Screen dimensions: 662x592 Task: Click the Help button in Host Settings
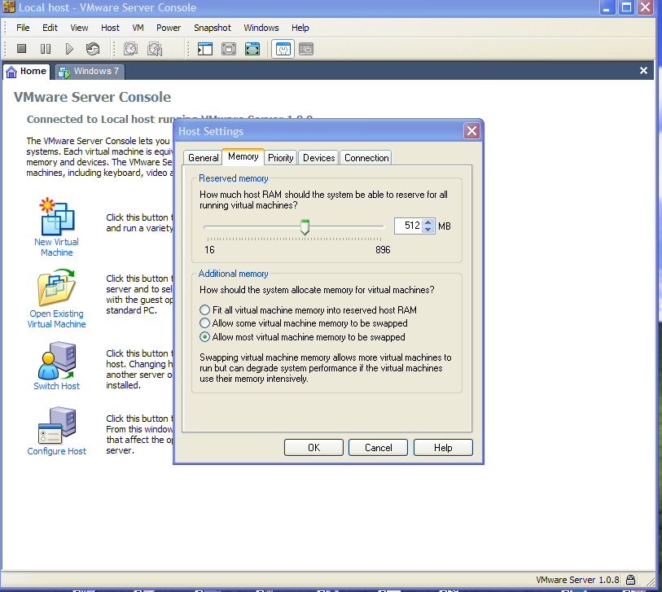443,448
